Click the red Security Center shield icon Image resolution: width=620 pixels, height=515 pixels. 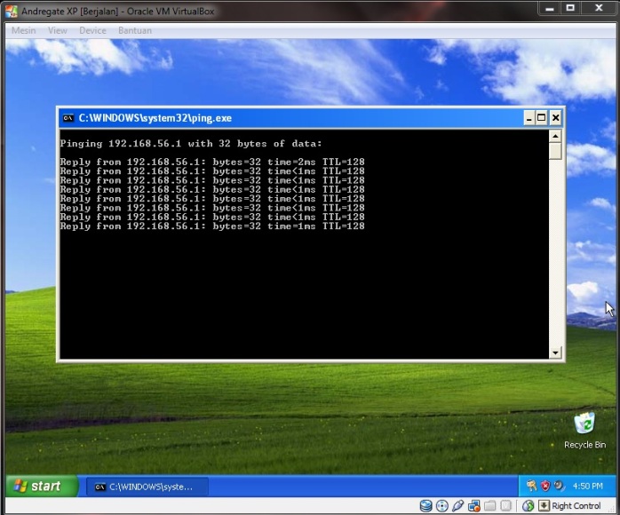pyautogui.click(x=545, y=486)
